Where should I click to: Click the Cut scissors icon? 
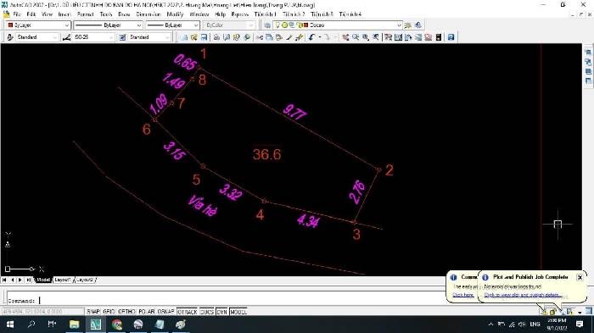[260, 37]
